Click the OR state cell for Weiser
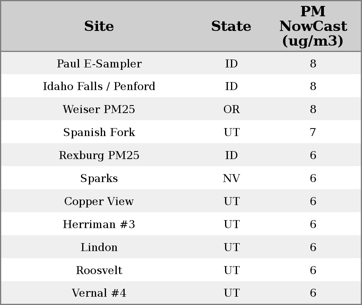362x305 pixels. click(231, 109)
